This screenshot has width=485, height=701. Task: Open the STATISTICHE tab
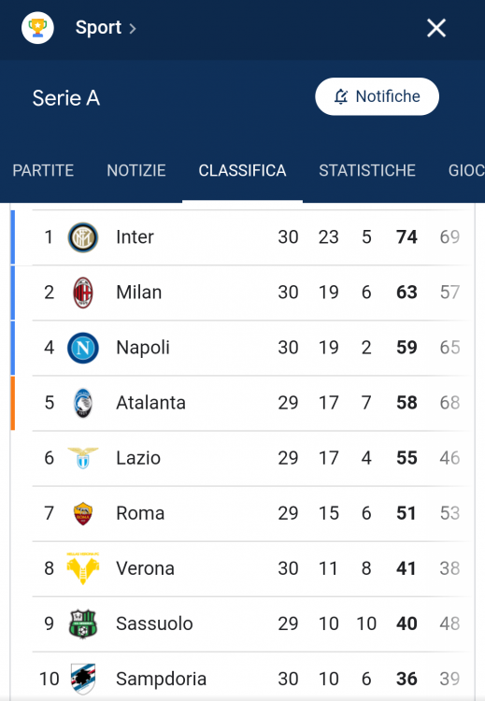tap(367, 170)
